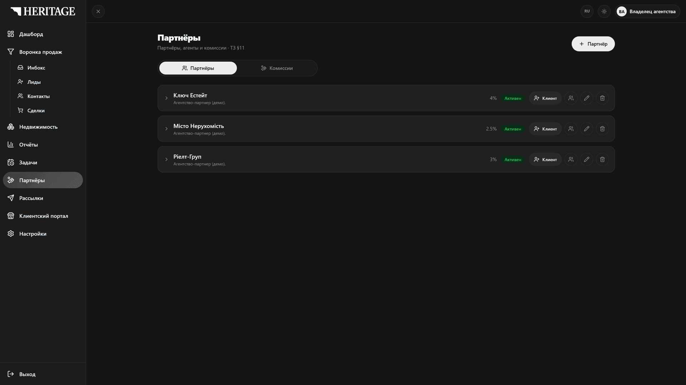
Task: Edit Ріелт-Груп with pencil icon
Action: [587, 159]
